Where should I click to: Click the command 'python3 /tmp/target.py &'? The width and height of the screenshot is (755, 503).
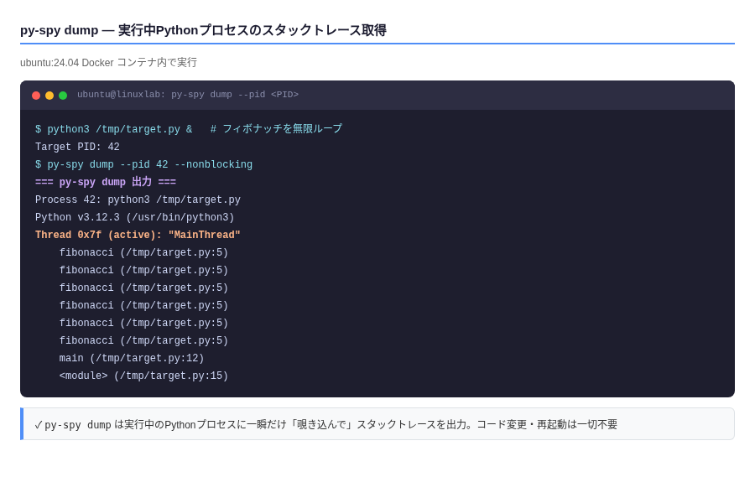point(120,129)
